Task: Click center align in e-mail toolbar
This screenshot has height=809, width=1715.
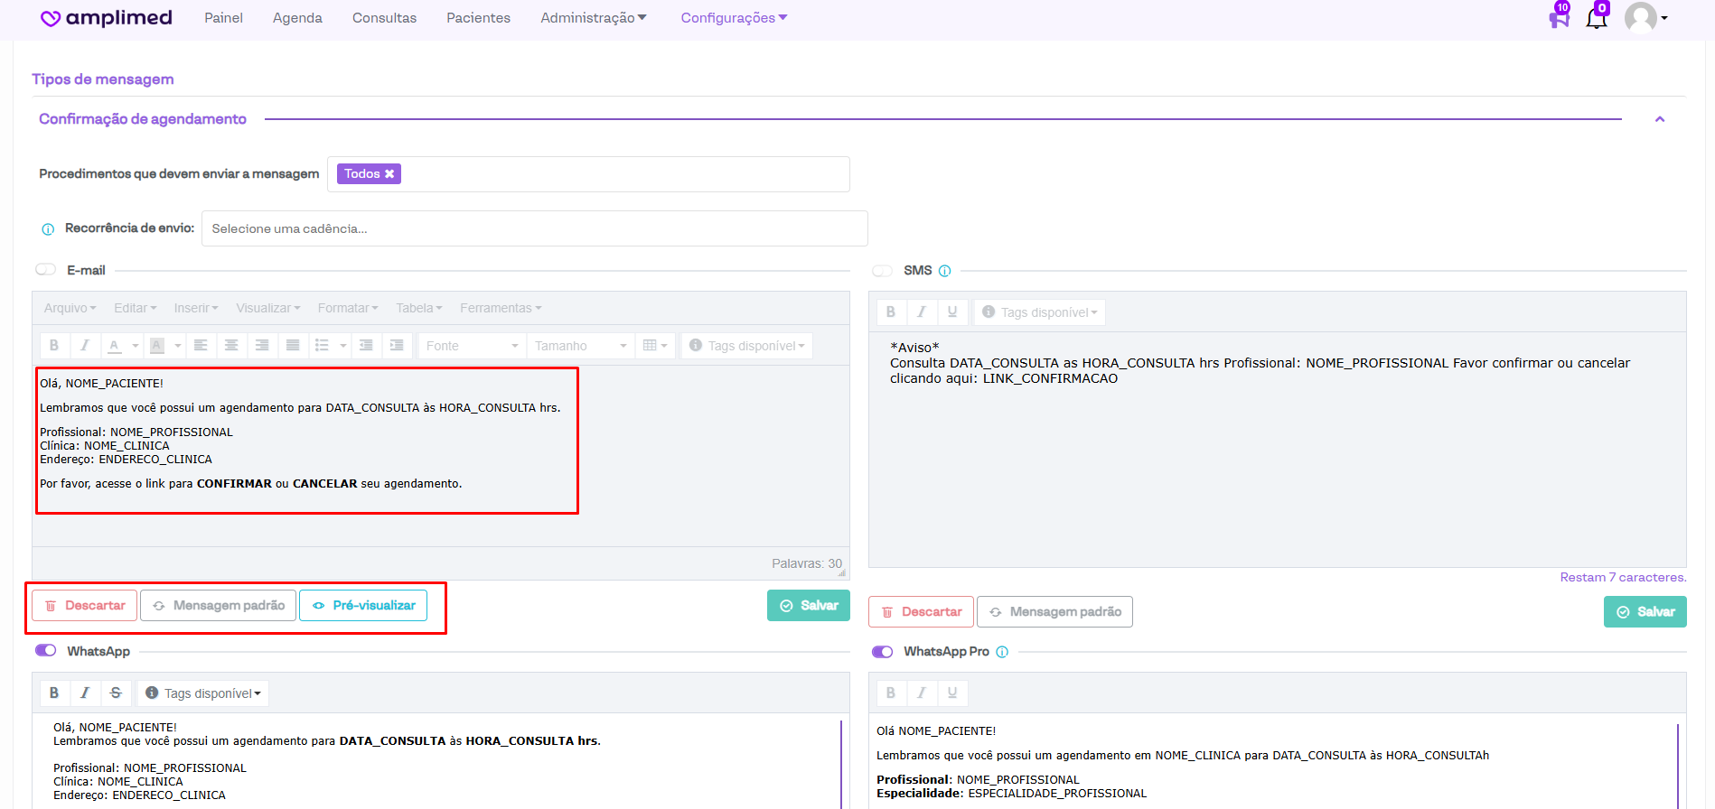Action: coord(231,346)
